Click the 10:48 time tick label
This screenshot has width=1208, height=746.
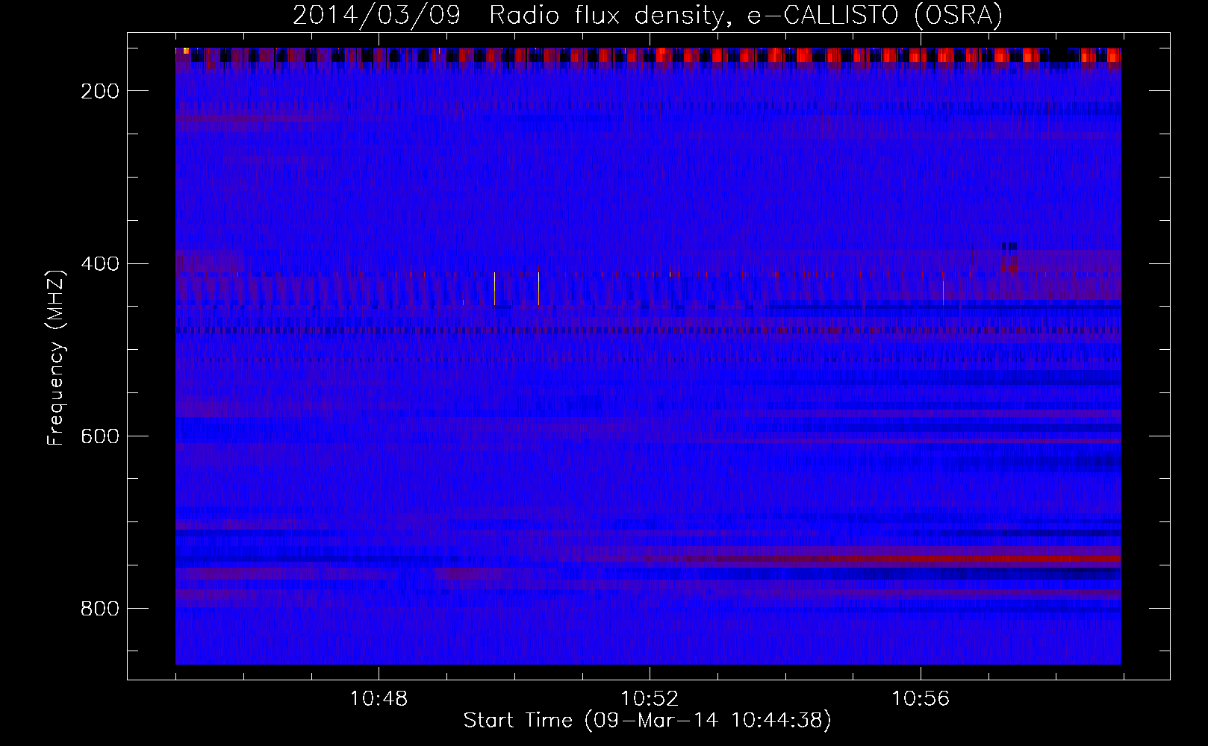[x=379, y=698]
